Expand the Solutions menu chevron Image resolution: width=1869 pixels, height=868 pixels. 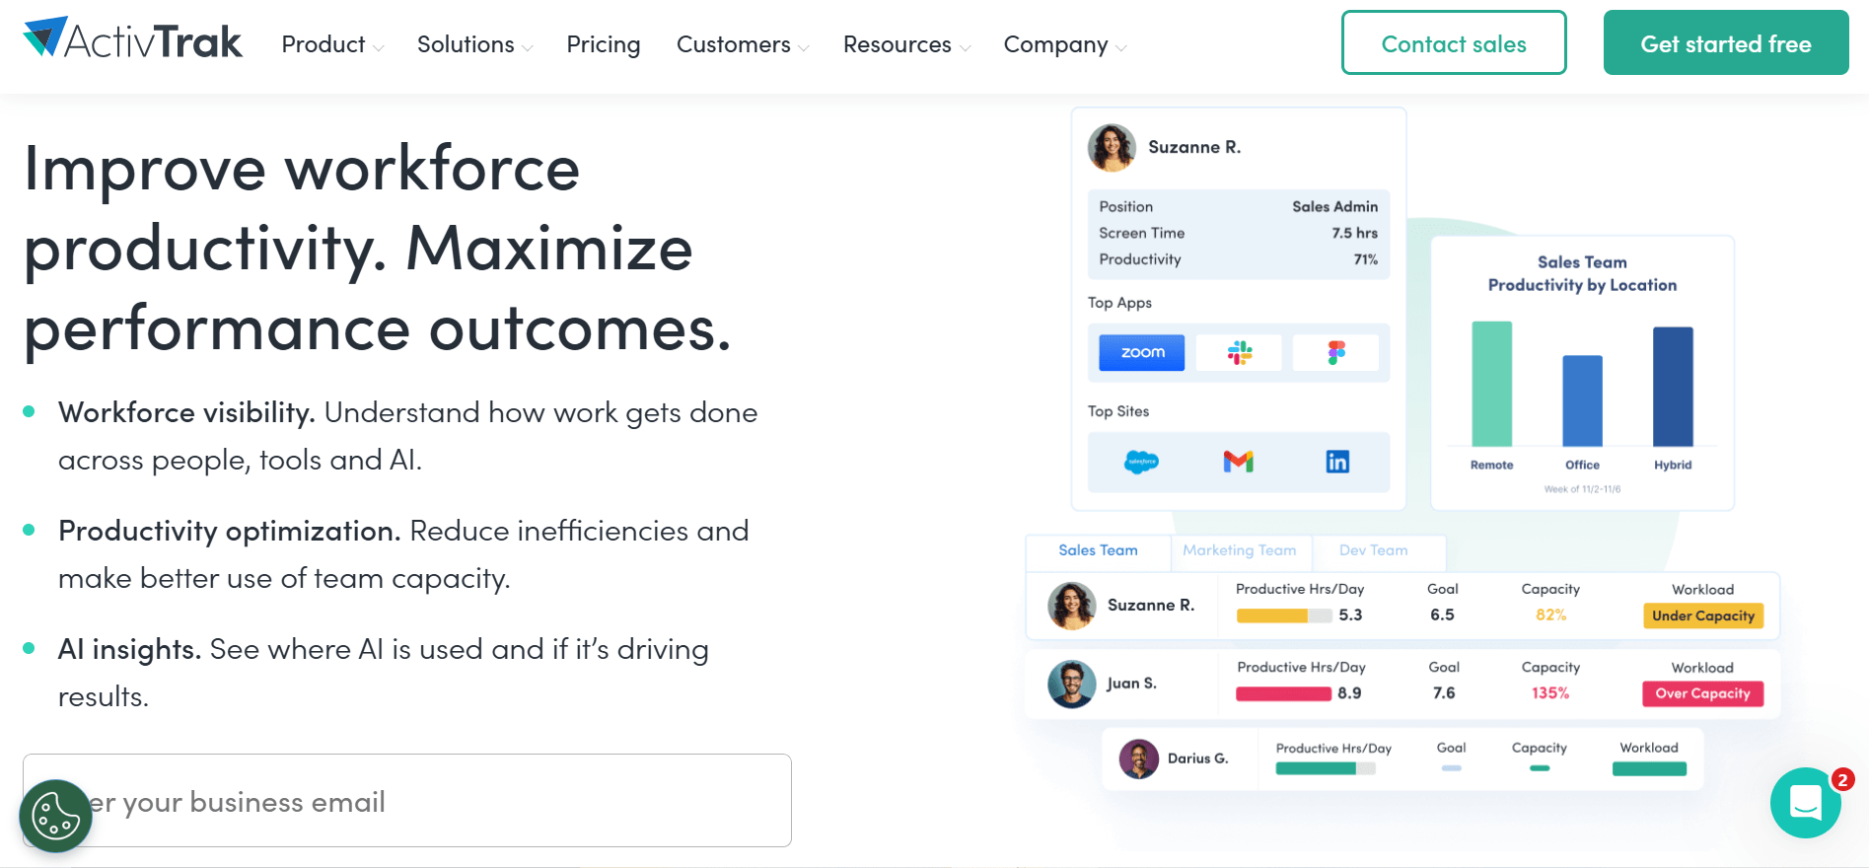(x=528, y=47)
